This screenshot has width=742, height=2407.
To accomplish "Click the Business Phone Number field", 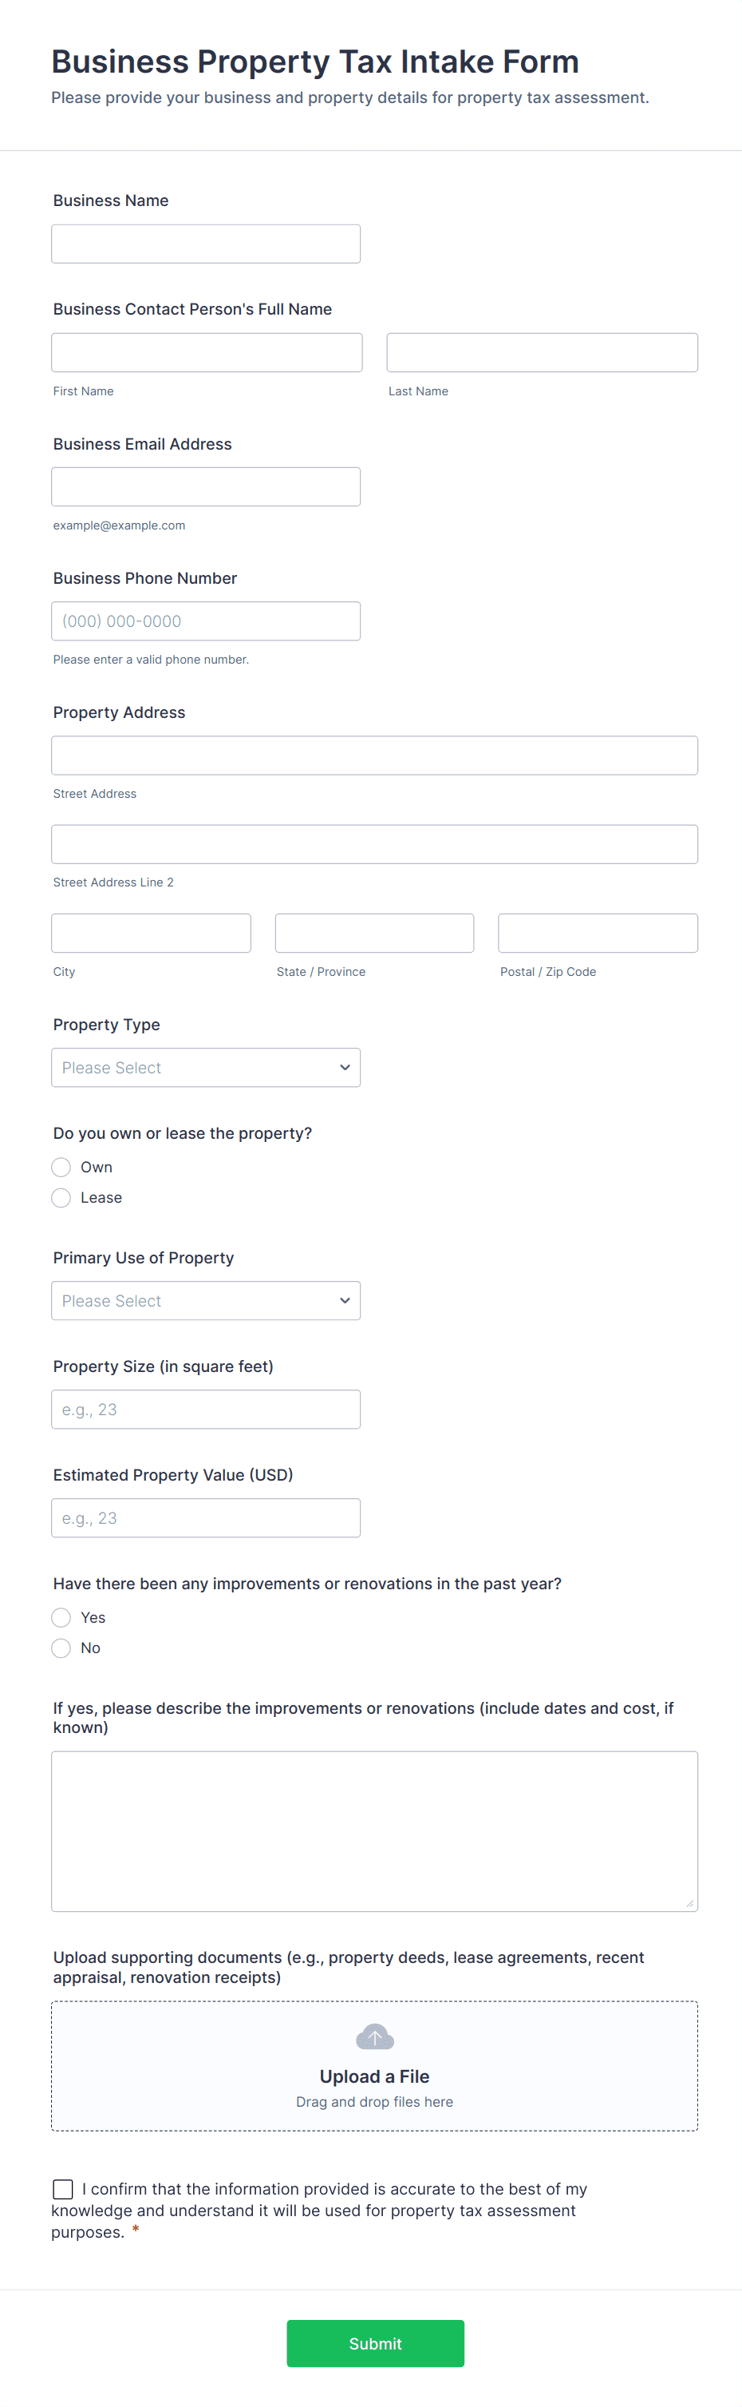I will pyautogui.click(x=205, y=621).
